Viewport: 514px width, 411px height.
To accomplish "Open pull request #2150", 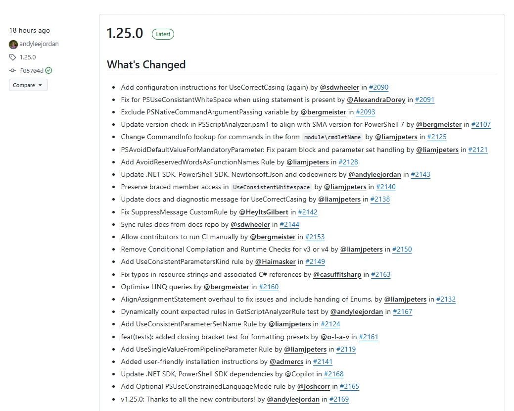I will [x=402, y=249].
